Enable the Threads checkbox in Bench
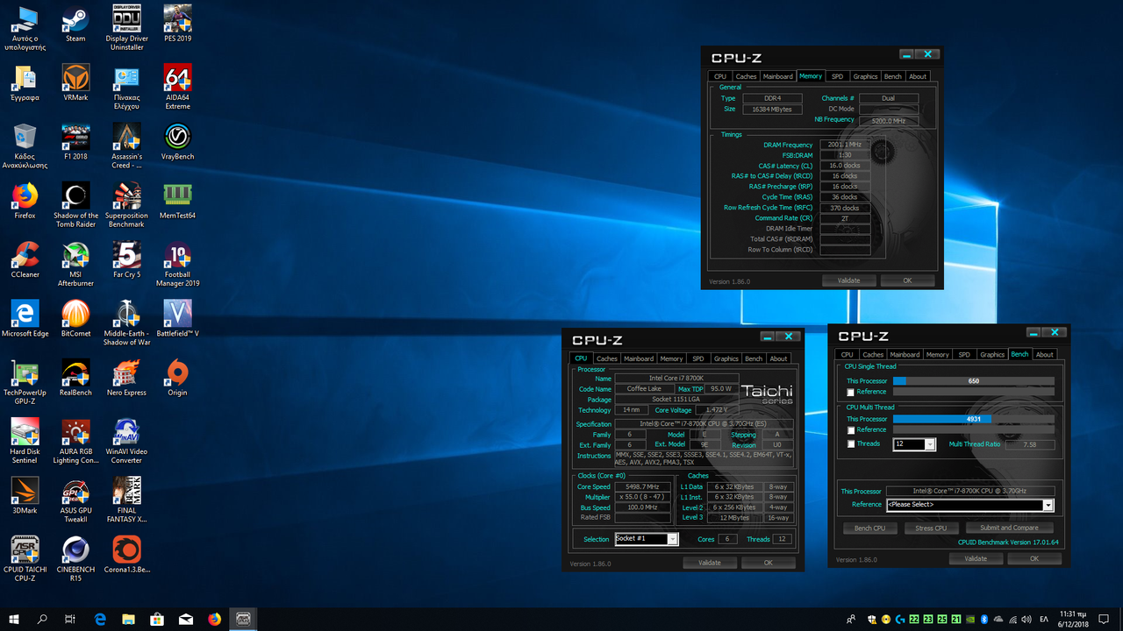 pyautogui.click(x=850, y=444)
